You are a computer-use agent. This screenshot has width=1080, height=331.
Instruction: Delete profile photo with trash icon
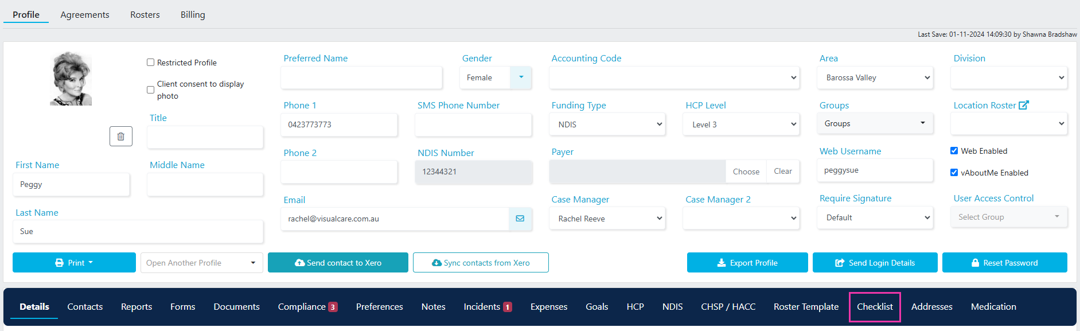[x=121, y=136]
